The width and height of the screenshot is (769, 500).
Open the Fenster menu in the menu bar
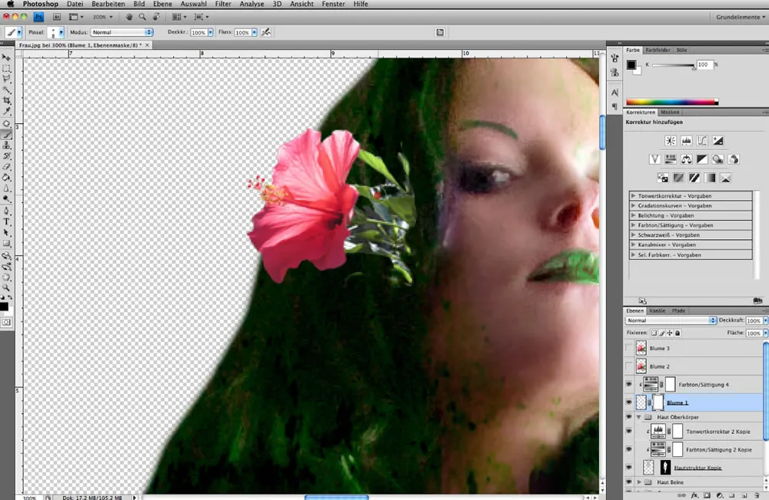point(333,4)
